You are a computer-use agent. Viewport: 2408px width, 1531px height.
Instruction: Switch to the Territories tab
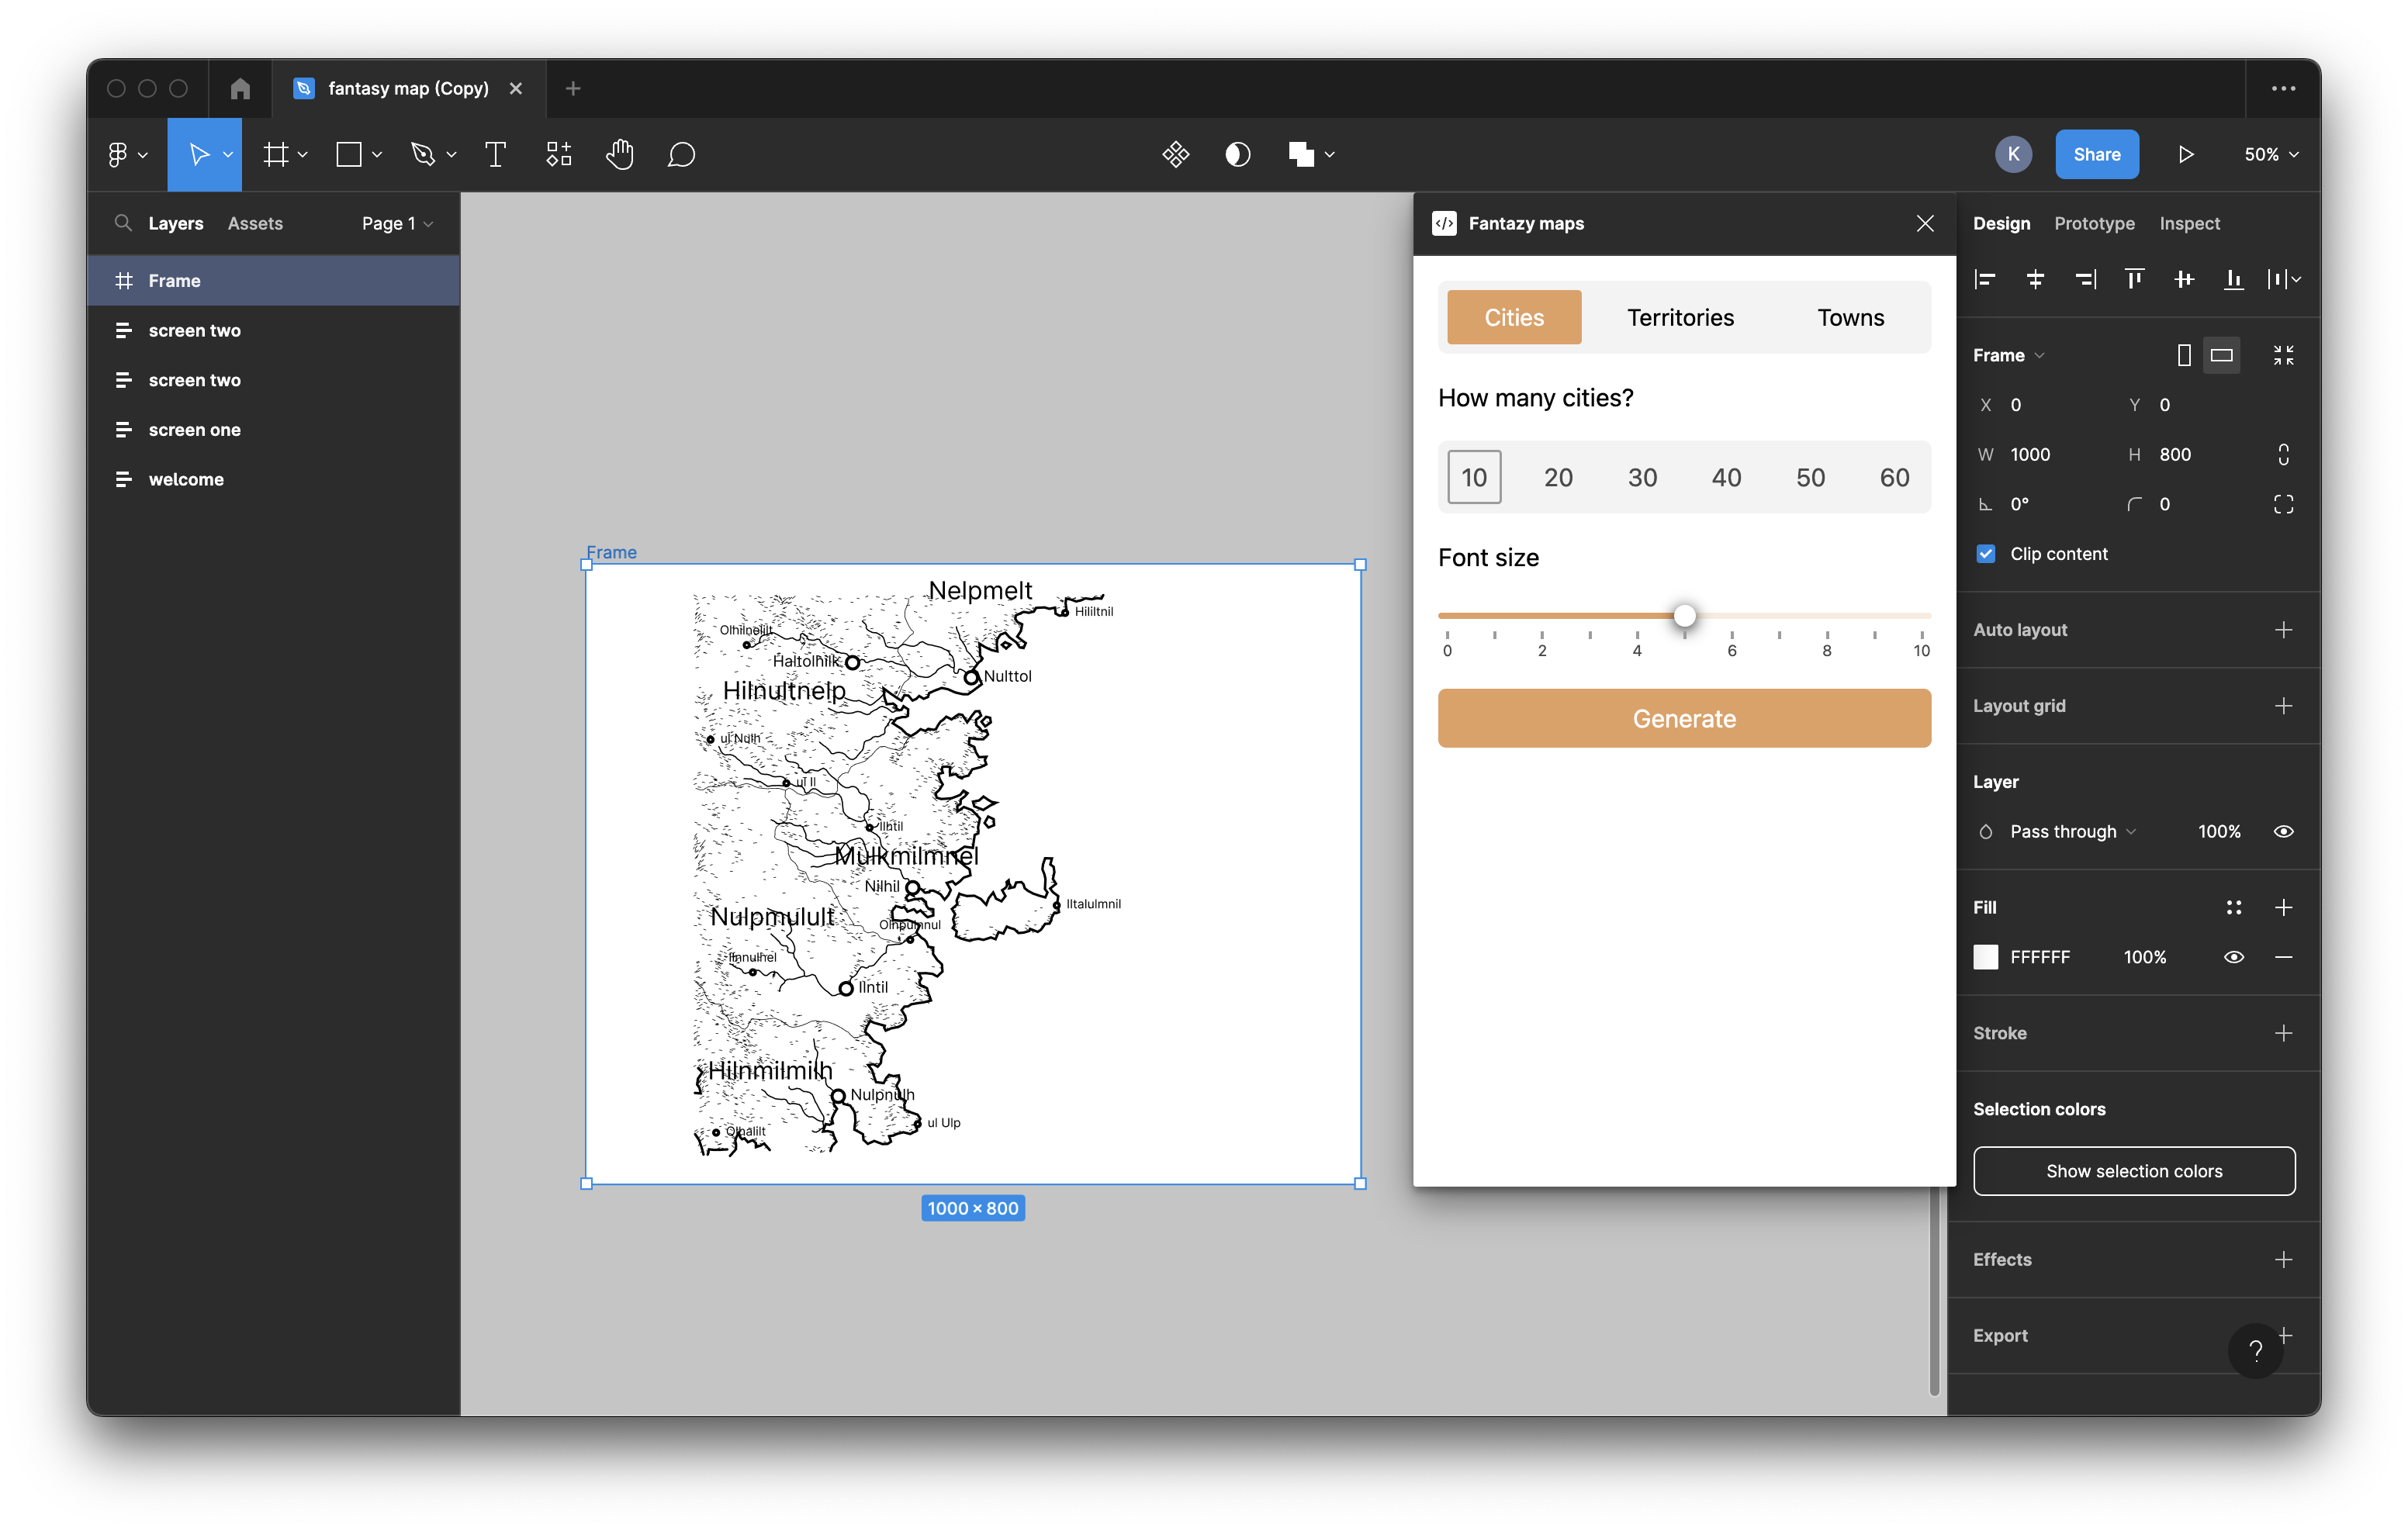pyautogui.click(x=1680, y=318)
